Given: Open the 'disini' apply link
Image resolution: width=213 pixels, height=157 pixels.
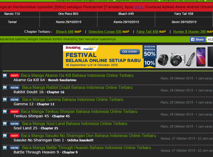Looking at the screenshot, I should [139, 7].
